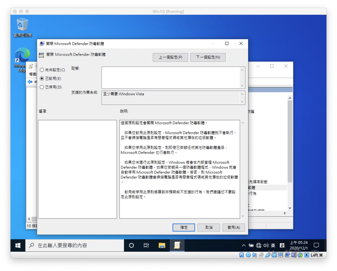Click the 下一個設定(N) button
This screenshot has height=271, width=337.
[x=208, y=57]
